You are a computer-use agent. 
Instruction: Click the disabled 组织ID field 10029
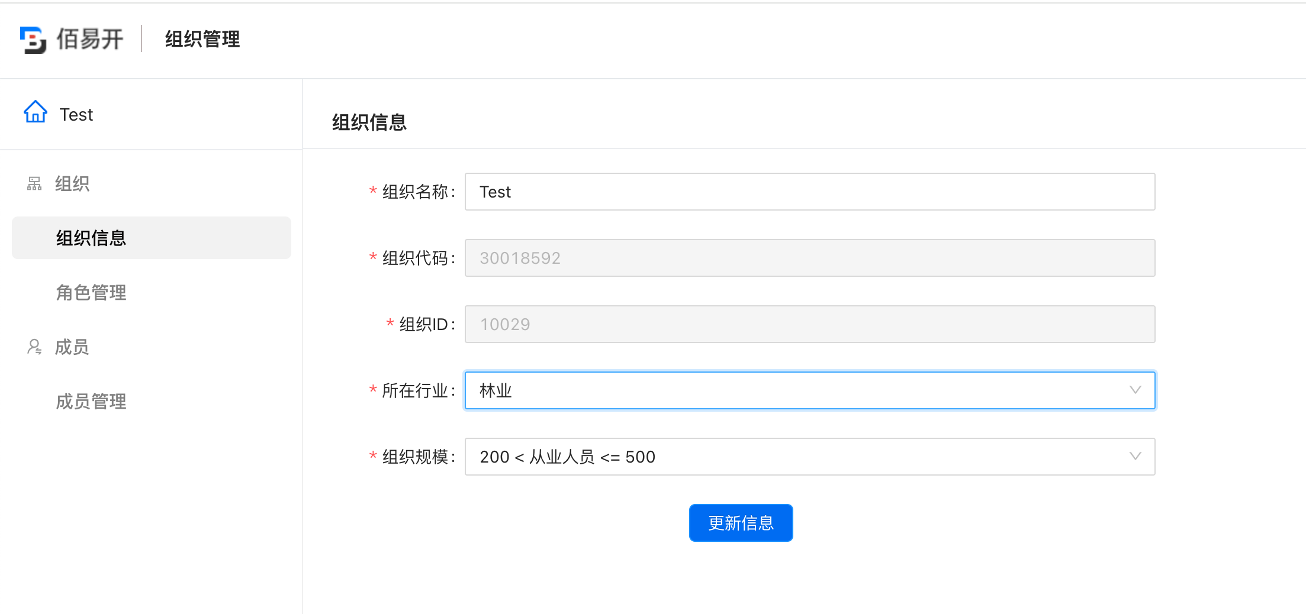[810, 324]
